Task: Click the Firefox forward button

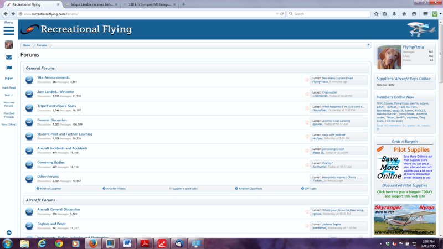Action: 13,14
